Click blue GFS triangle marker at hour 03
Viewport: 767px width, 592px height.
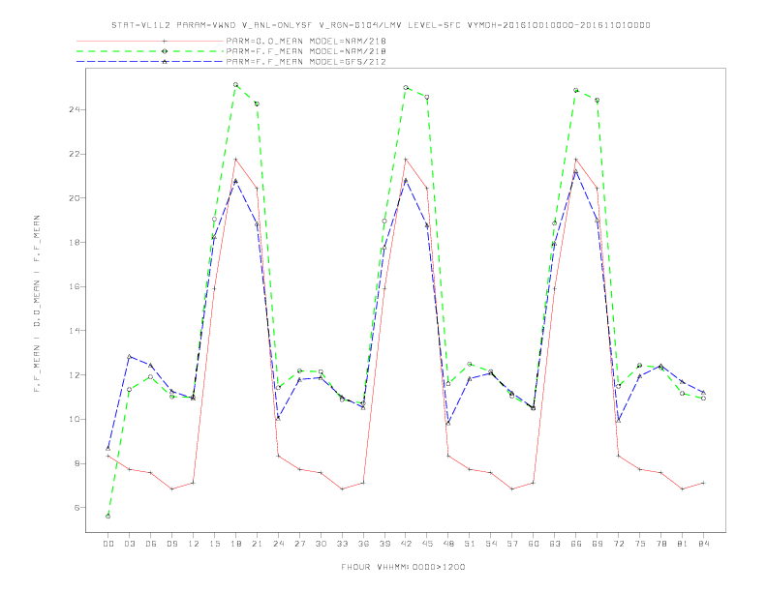point(129,357)
